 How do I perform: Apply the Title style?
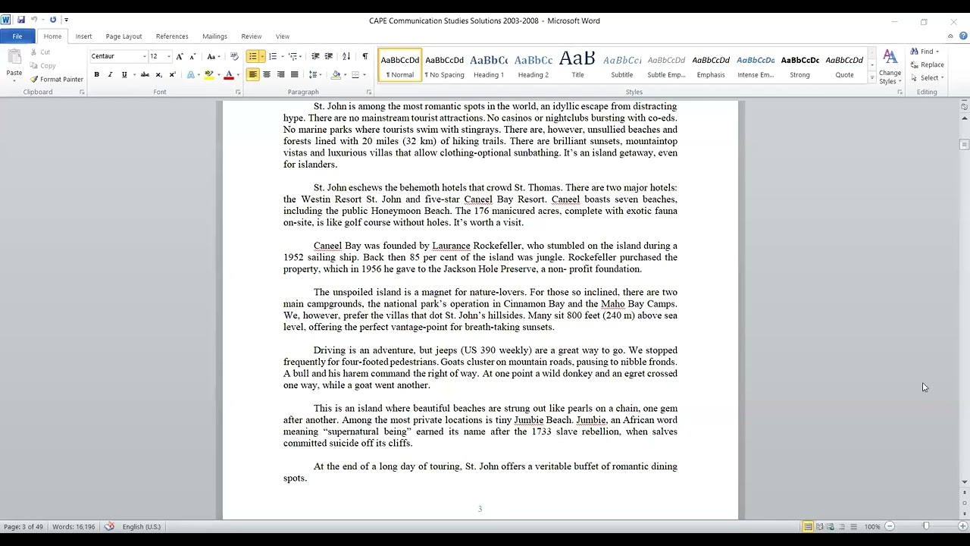click(577, 64)
